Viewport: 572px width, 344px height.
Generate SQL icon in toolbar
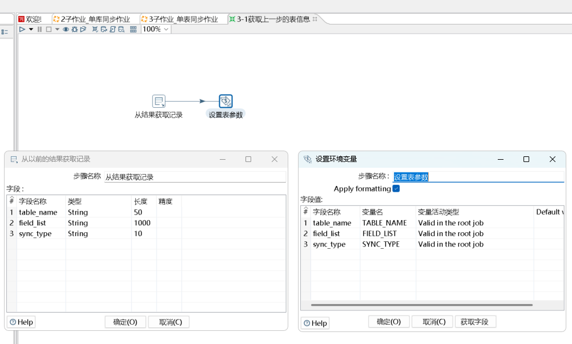coord(112,29)
